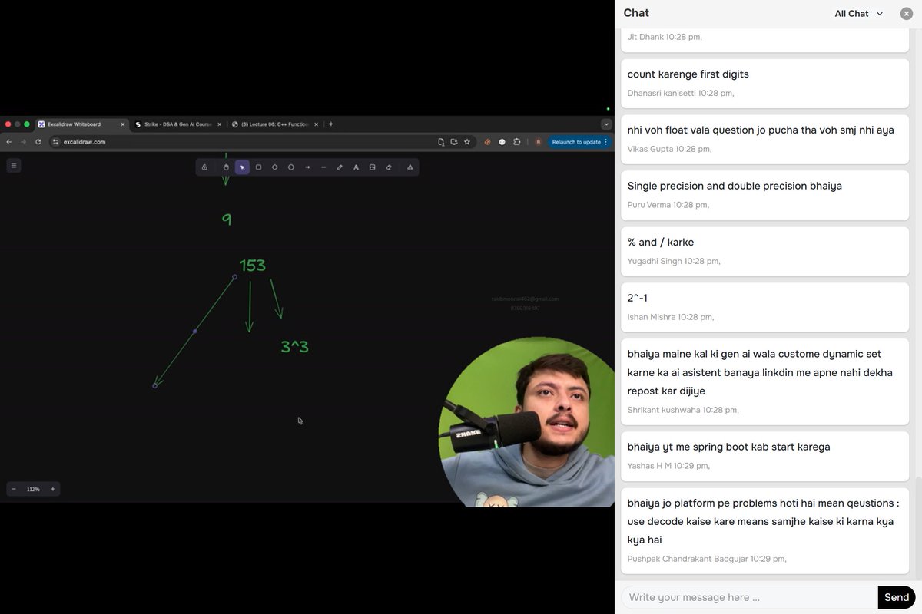922x614 pixels.
Task: Select the Selection arrow tool
Action: coord(242,167)
